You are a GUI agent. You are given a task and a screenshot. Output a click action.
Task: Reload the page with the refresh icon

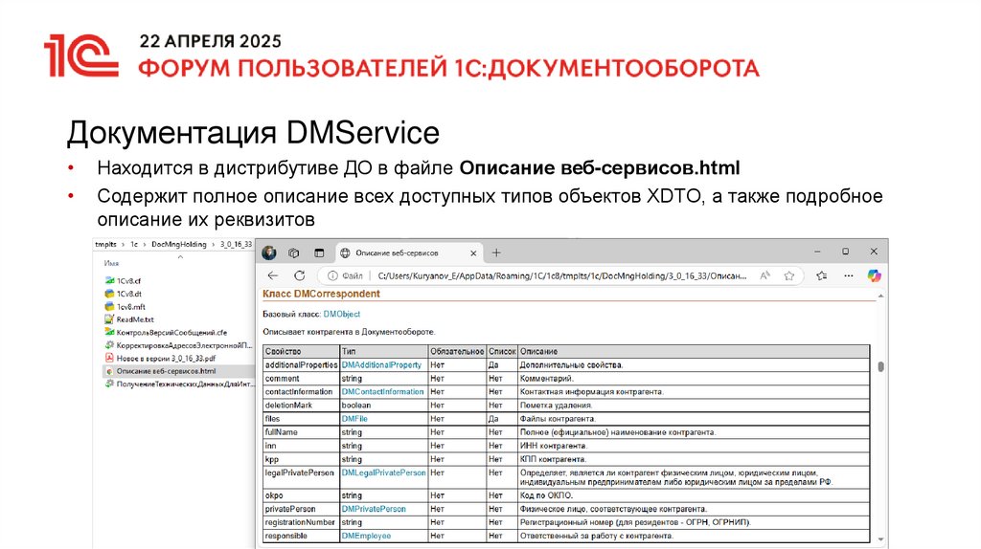coord(300,275)
